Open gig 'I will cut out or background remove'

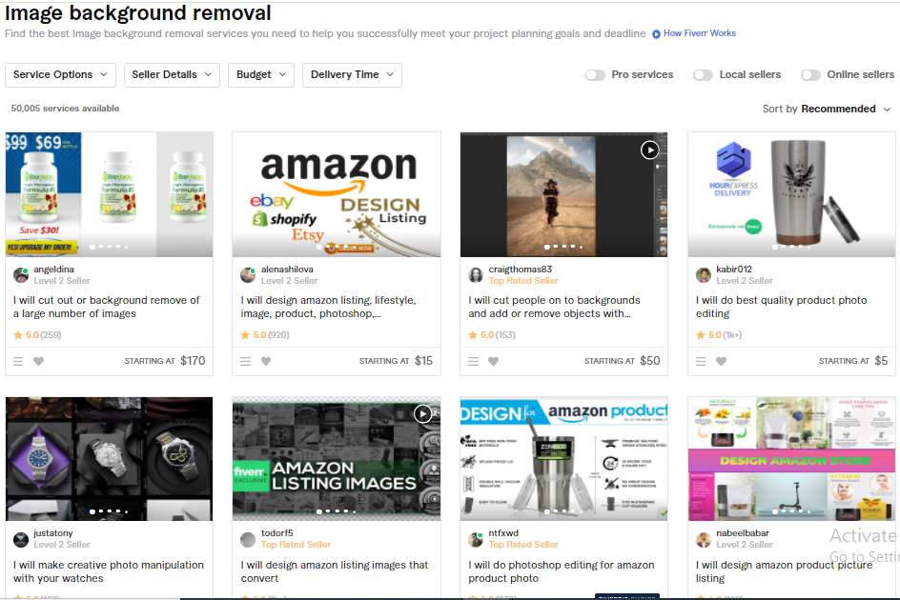(x=107, y=307)
